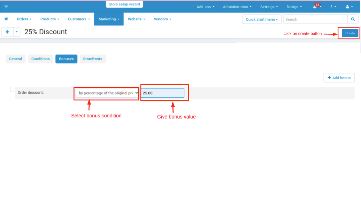Open the currency dollar sign menu
The height and width of the screenshot is (202, 361).
[x=333, y=7]
